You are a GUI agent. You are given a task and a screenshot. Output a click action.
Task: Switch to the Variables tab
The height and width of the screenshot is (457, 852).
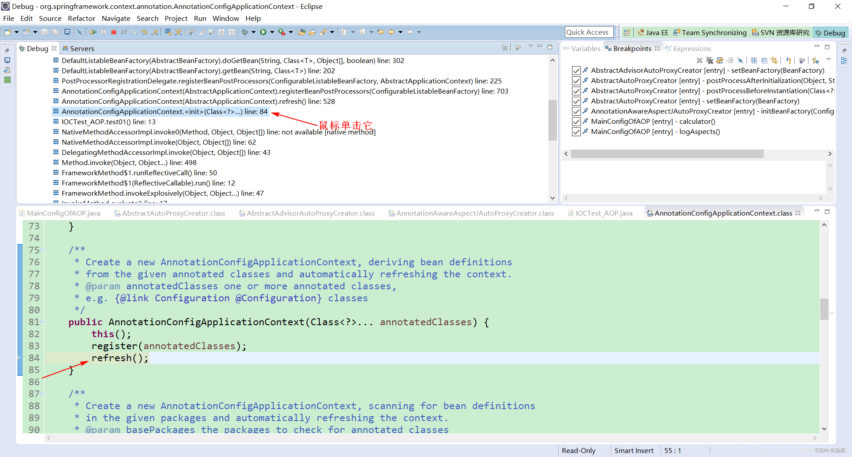point(581,48)
